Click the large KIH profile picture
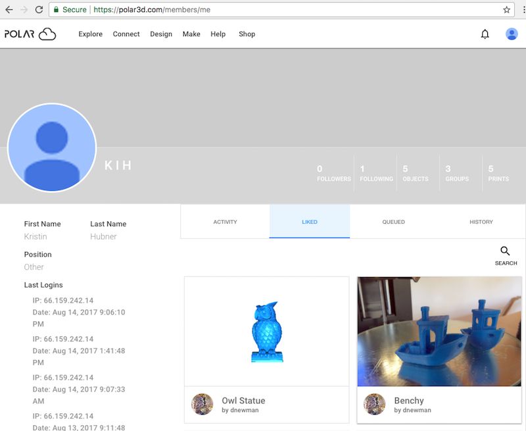Viewport: 526px width, 431px height. coord(52,147)
